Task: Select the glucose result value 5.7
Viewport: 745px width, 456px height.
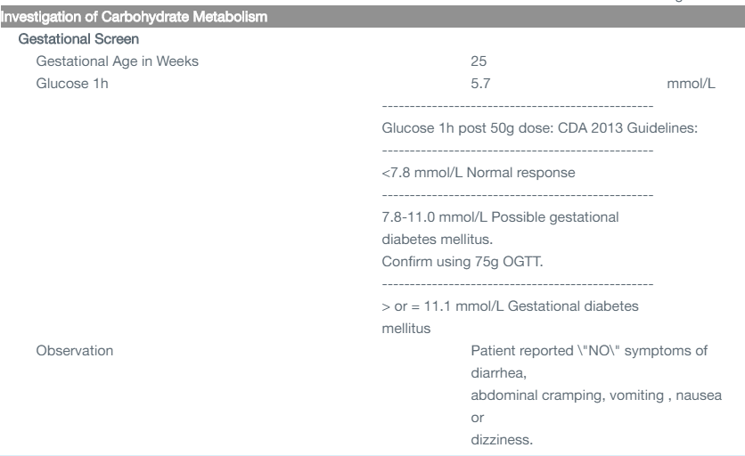Action: point(479,84)
